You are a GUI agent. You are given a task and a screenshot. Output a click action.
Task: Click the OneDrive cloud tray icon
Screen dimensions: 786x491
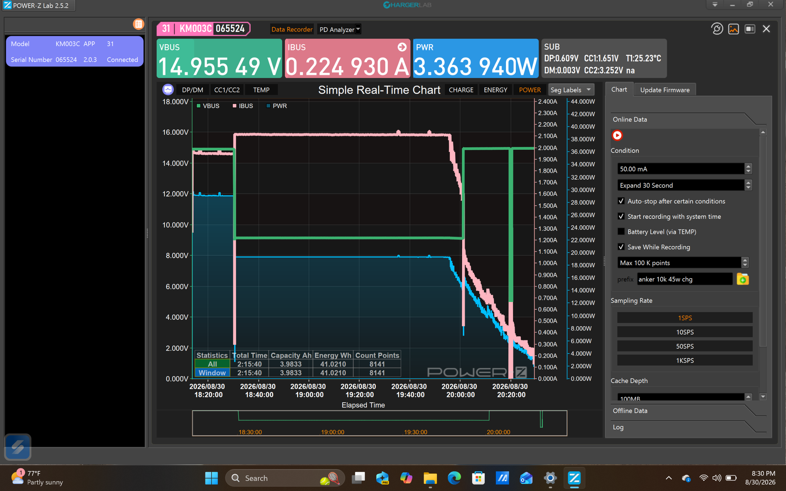(x=687, y=478)
